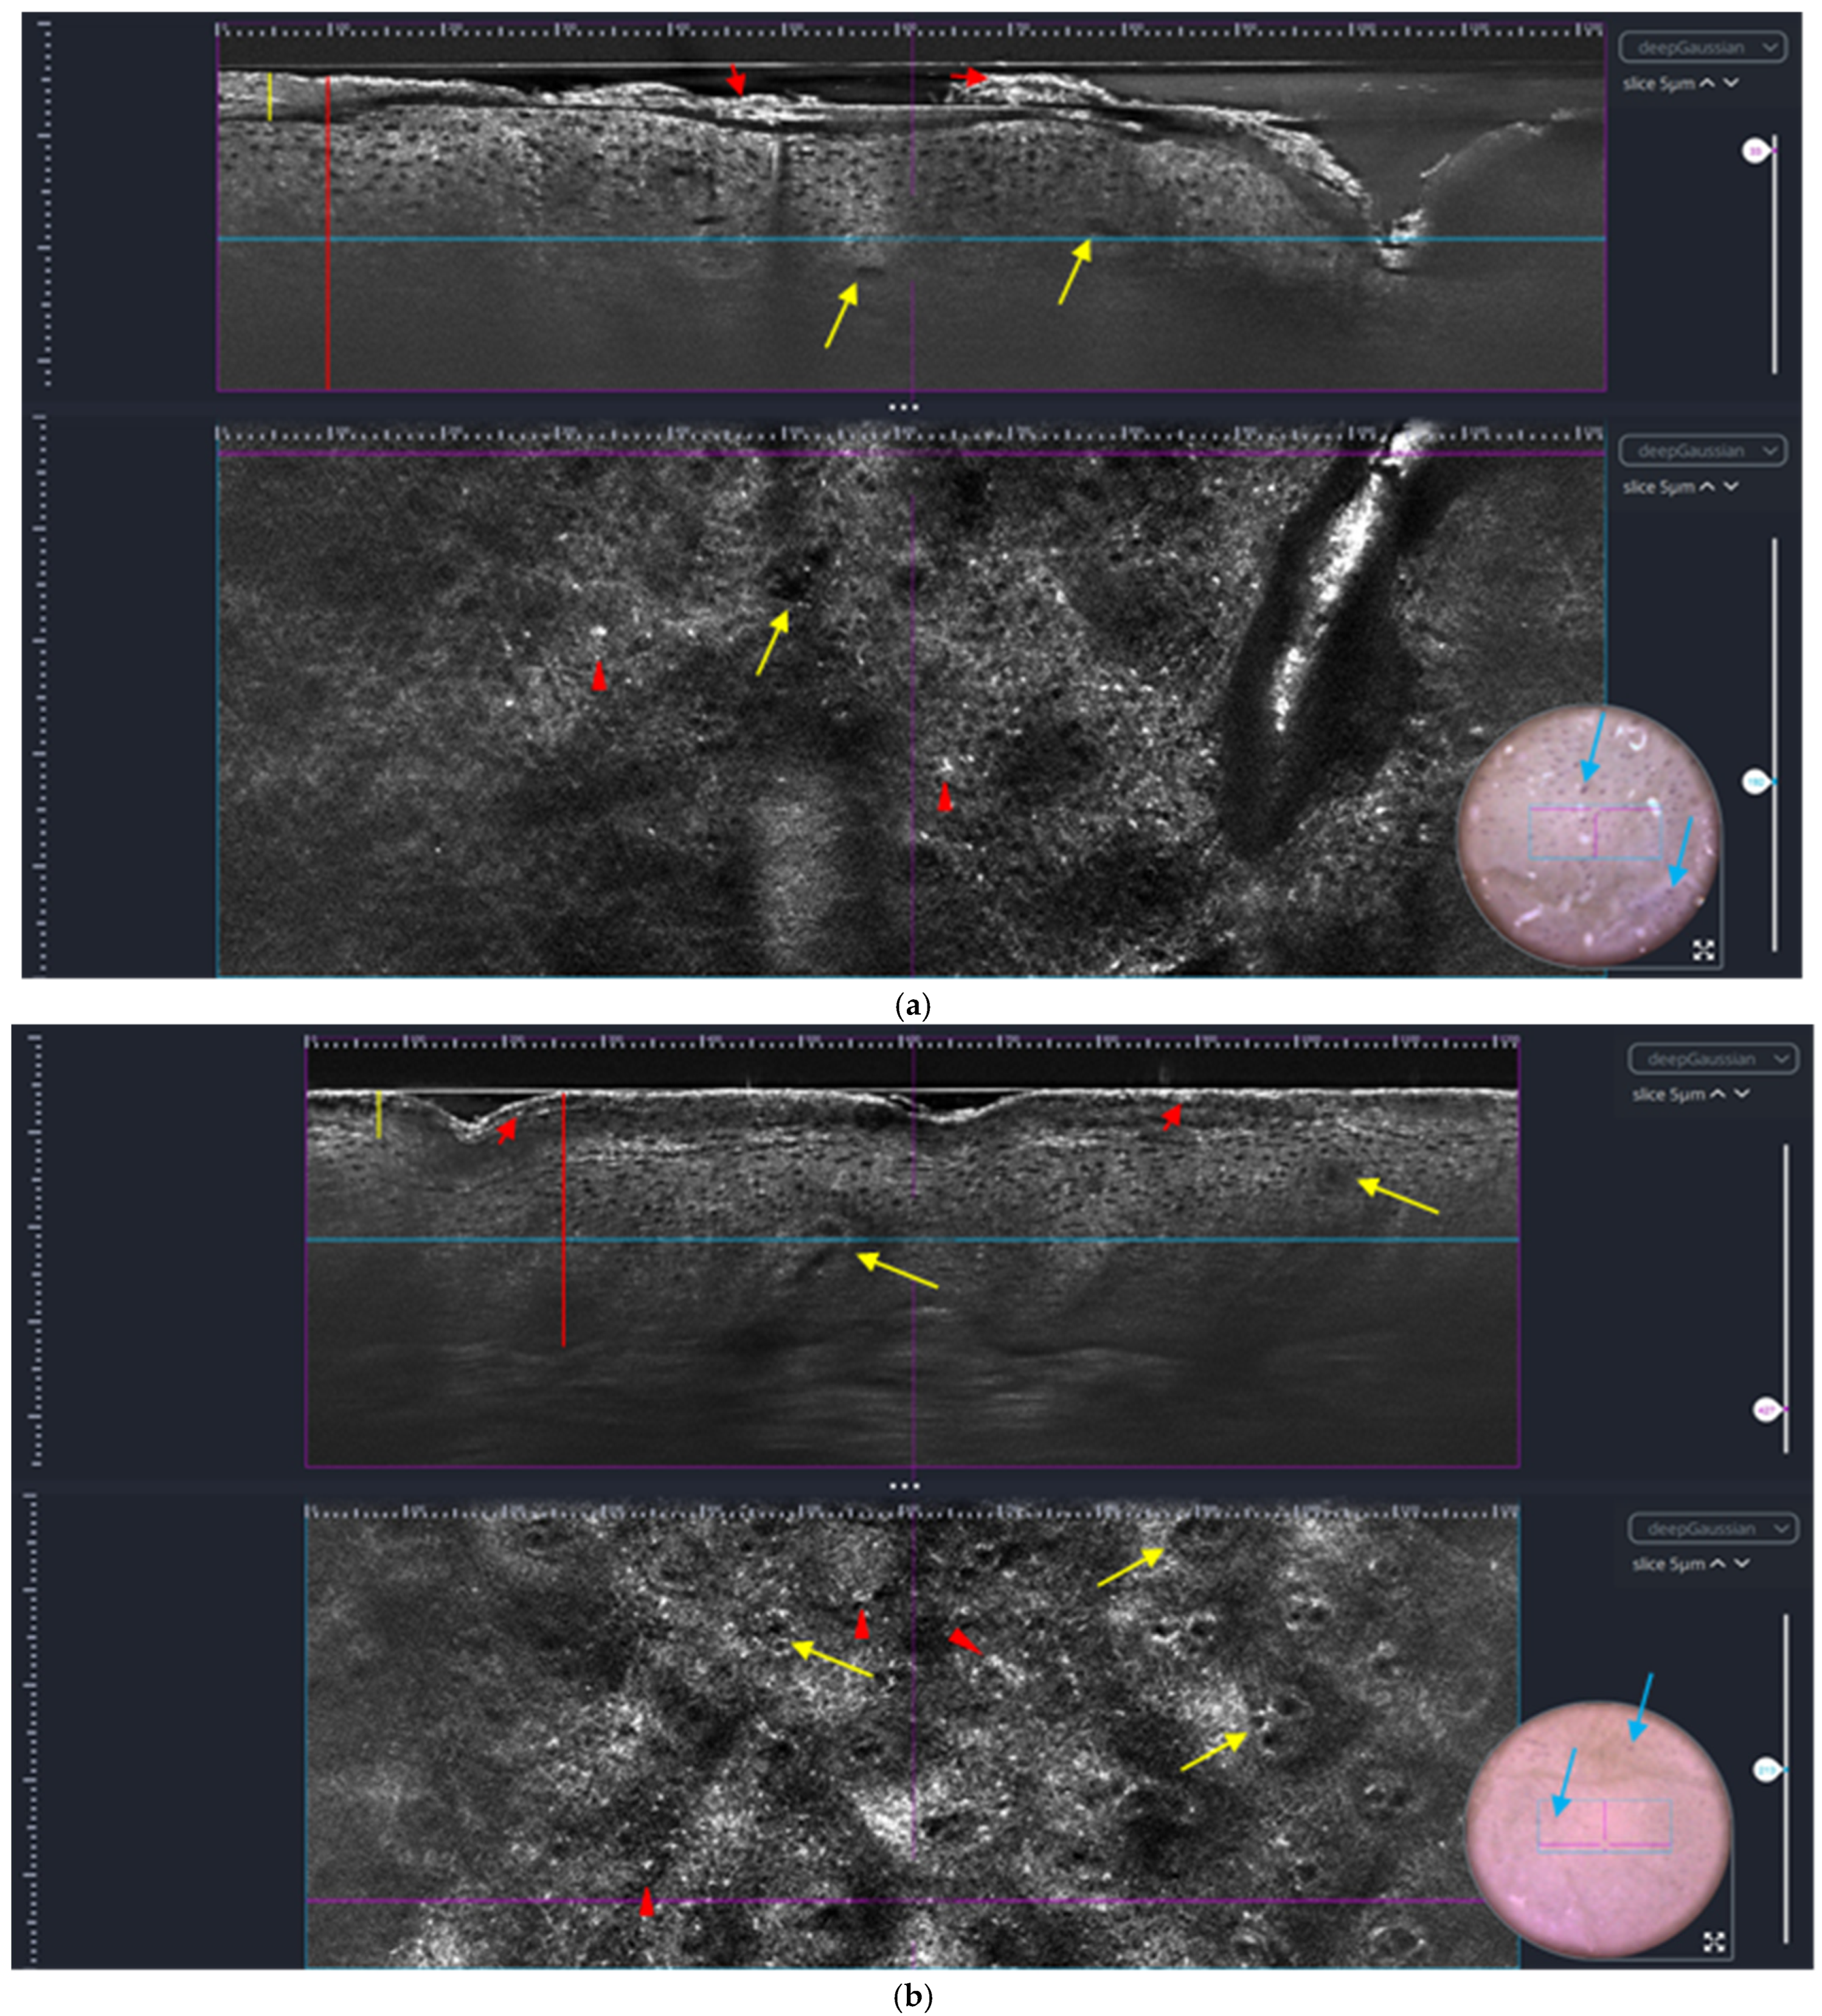Open deepGaussian dropdown in figure (b) upper panel
This screenshot has width=1822, height=2016.
(x=1712, y=1058)
